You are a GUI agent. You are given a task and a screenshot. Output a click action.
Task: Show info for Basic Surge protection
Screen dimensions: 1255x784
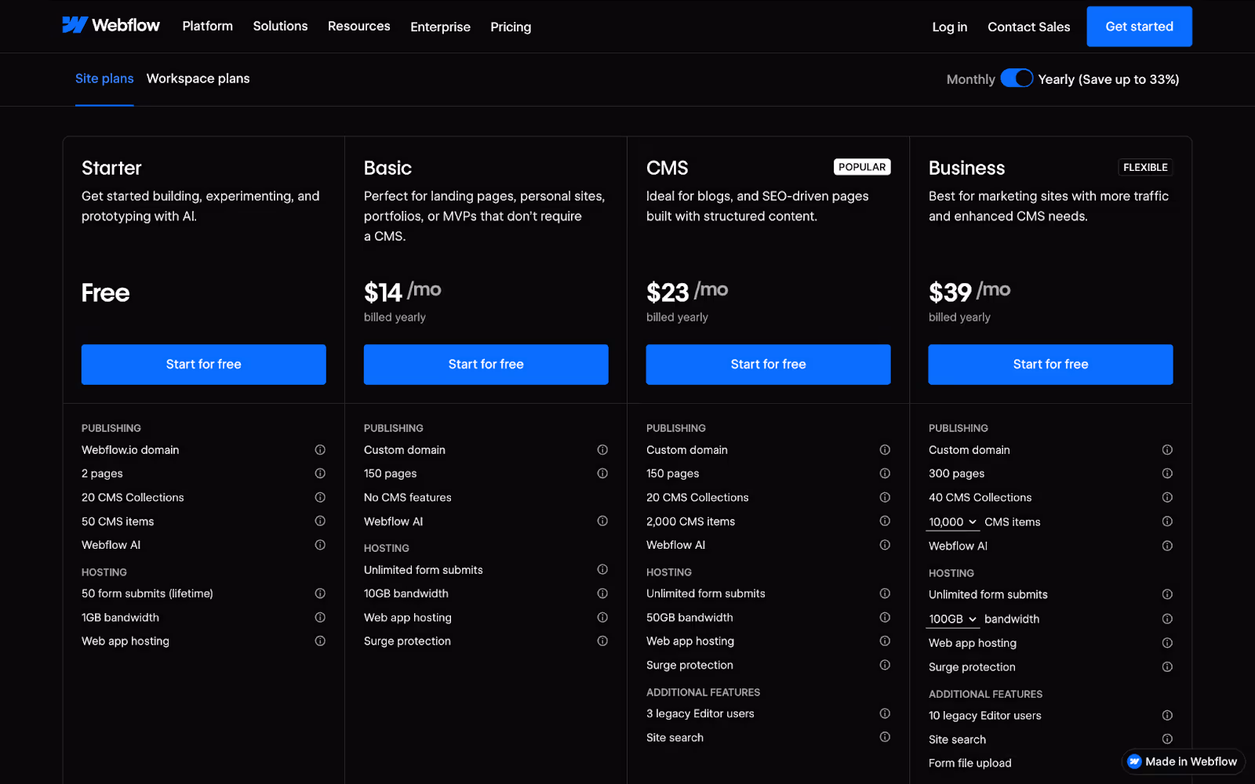click(602, 641)
